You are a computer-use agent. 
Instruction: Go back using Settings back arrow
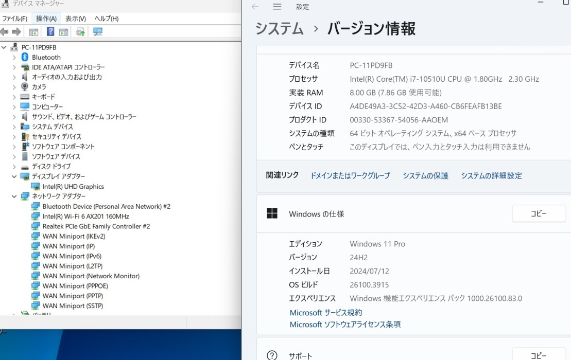[255, 7]
